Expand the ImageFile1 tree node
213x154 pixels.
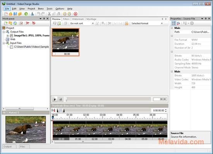point(8,36)
